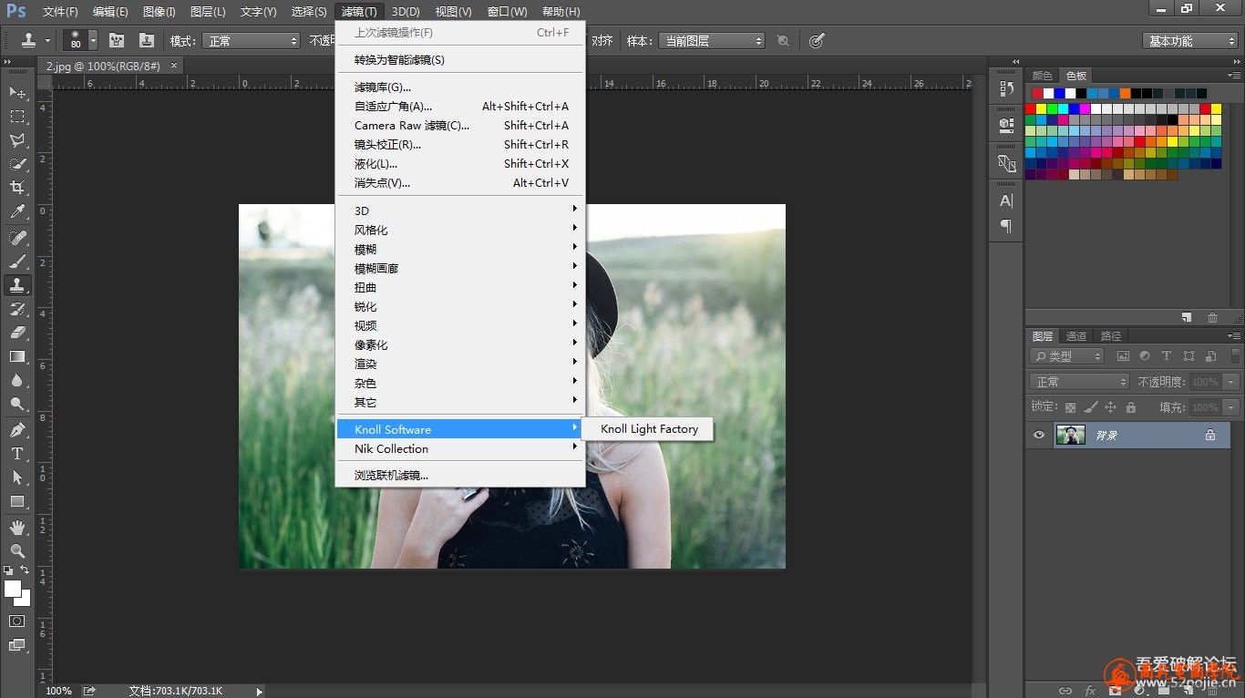Open layer filter 类型 dropdown
This screenshot has height=698, width=1245.
click(x=1067, y=356)
